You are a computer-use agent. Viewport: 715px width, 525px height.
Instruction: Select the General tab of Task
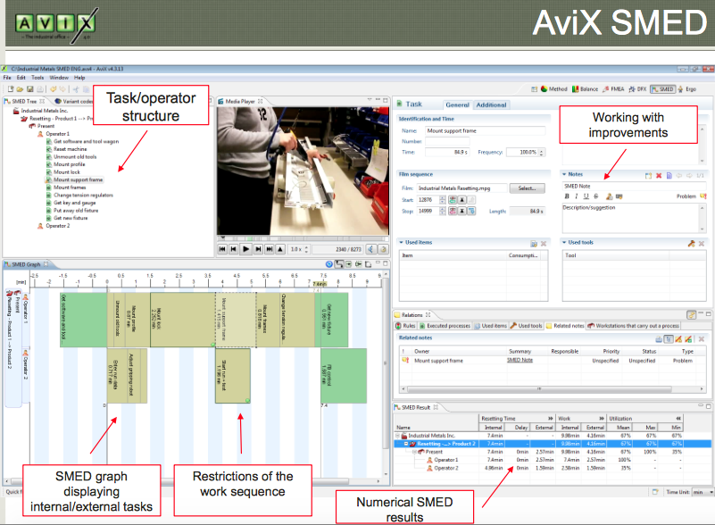pos(457,104)
